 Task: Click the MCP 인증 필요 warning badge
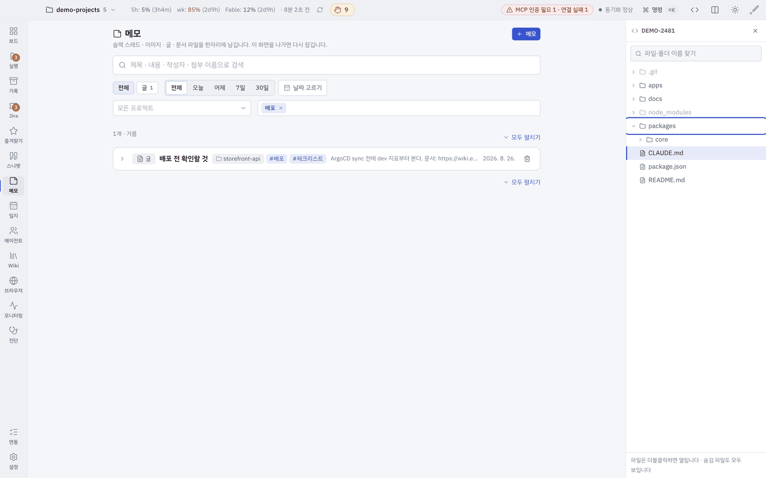click(x=547, y=10)
